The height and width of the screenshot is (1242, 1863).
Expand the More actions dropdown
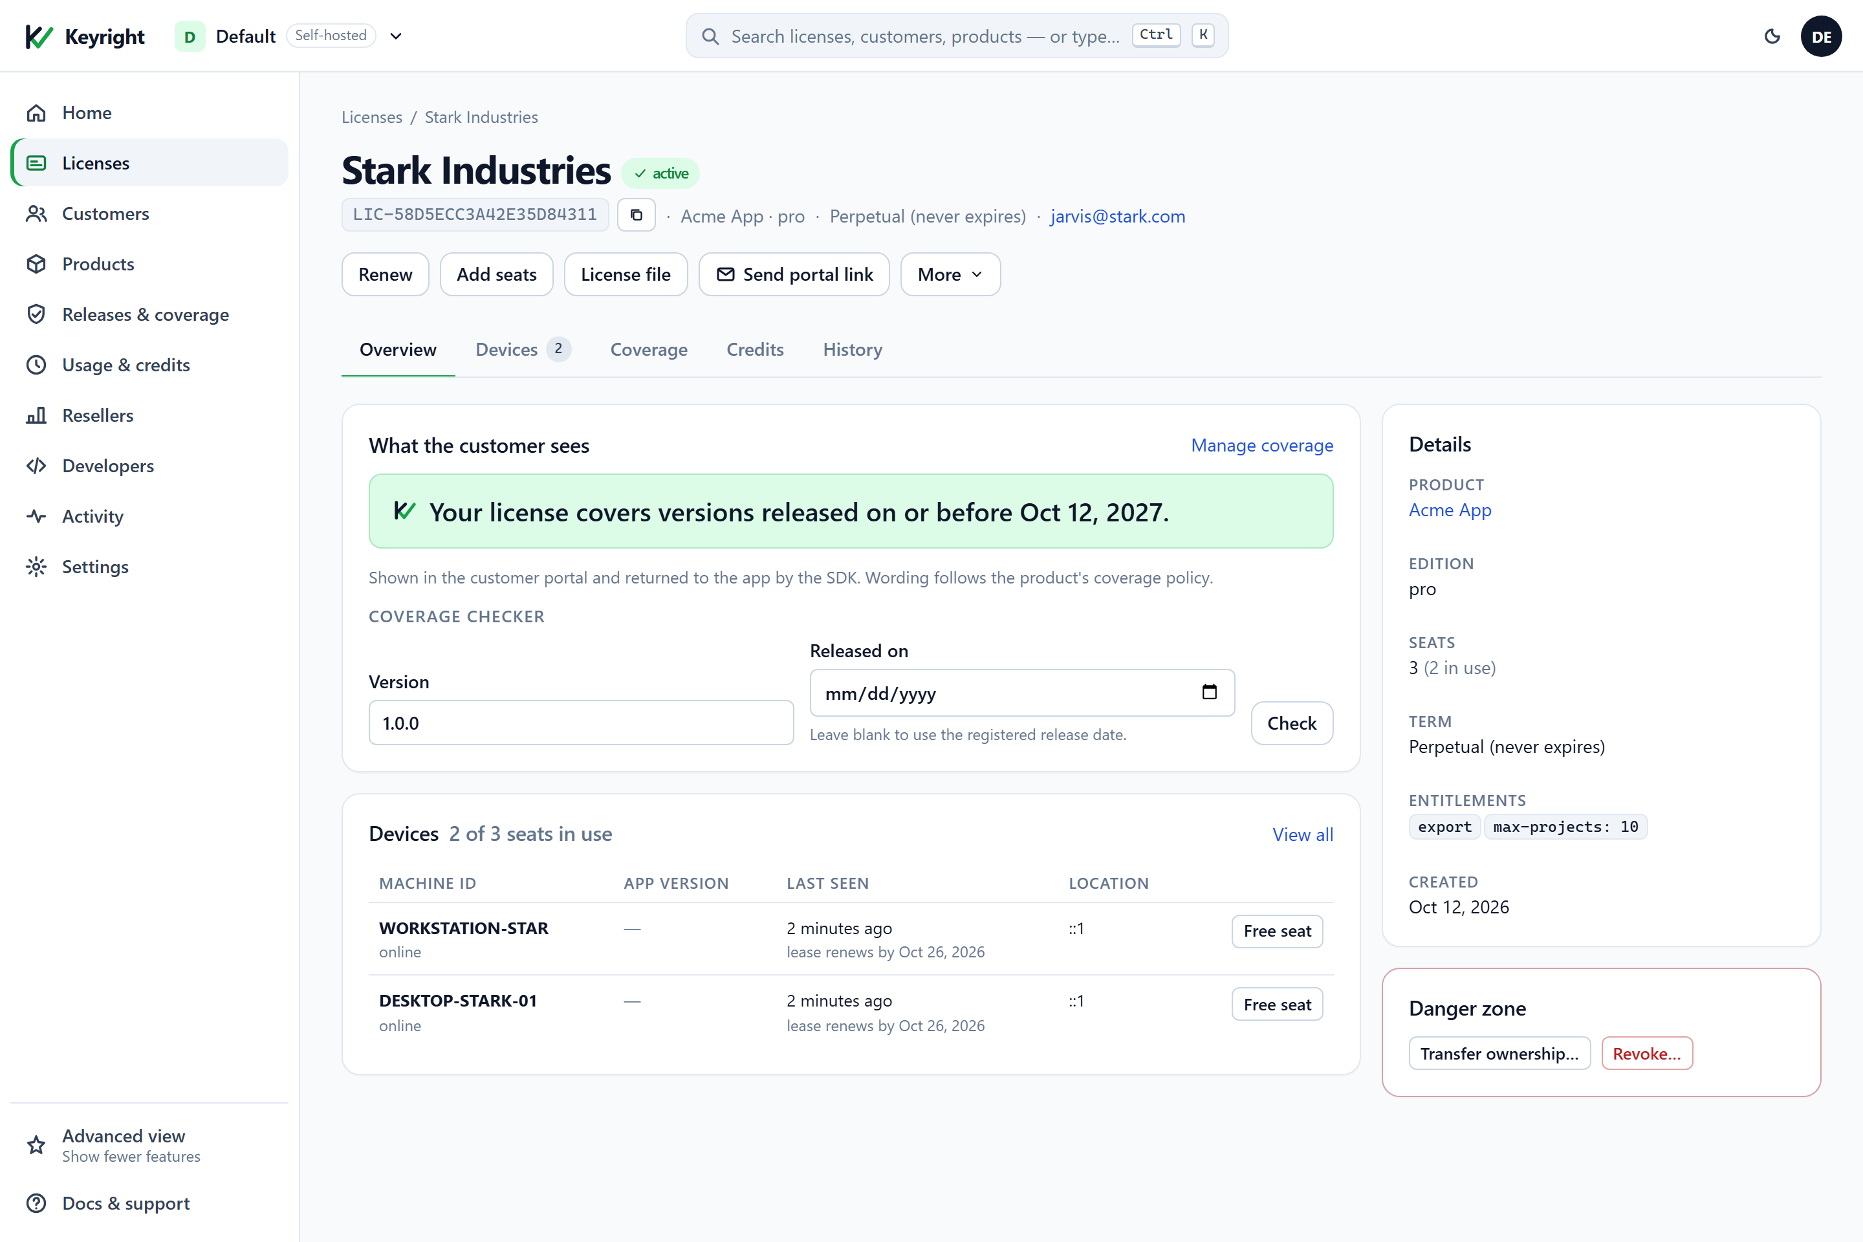tap(950, 274)
